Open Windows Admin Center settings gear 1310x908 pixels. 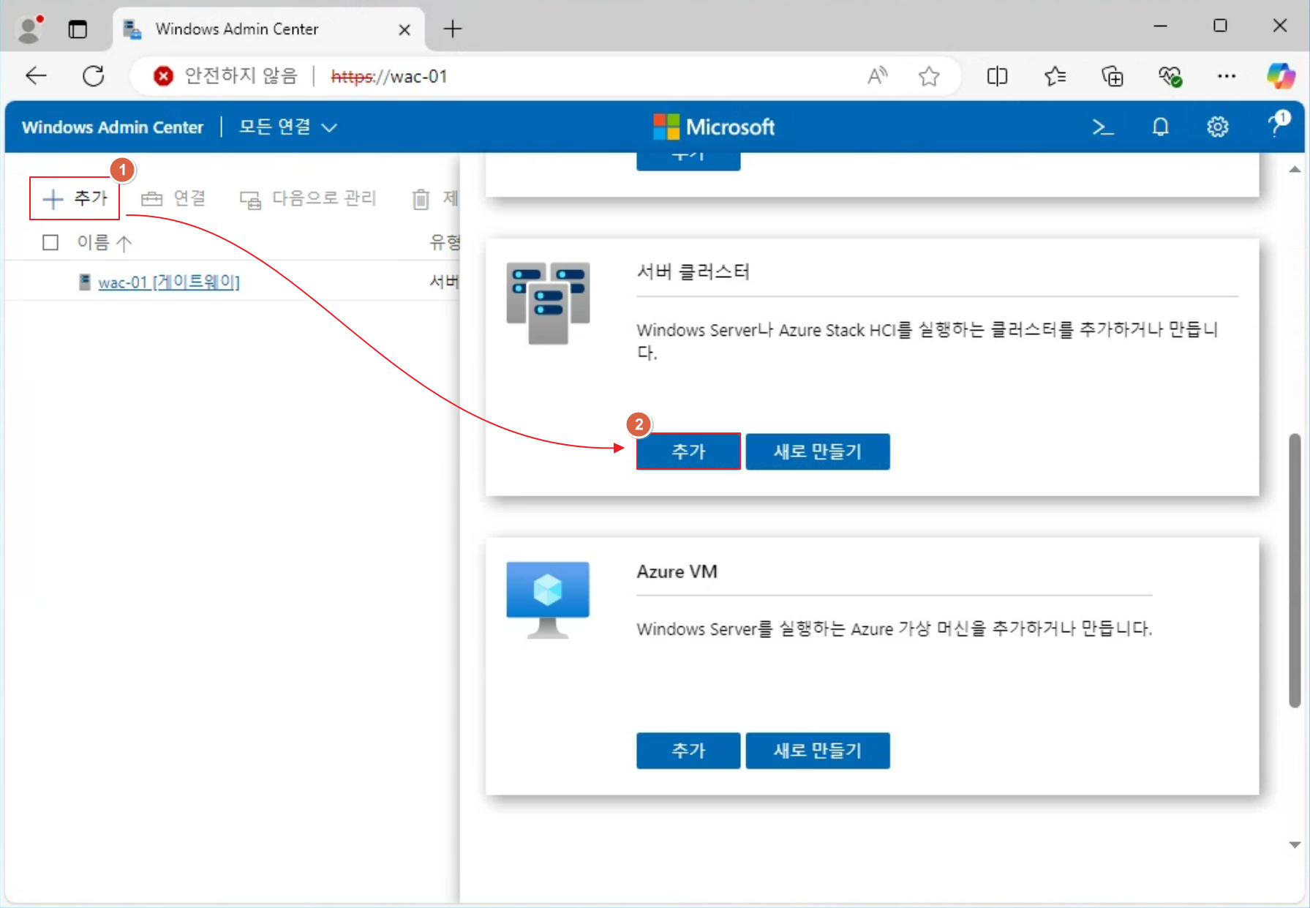[1217, 127]
